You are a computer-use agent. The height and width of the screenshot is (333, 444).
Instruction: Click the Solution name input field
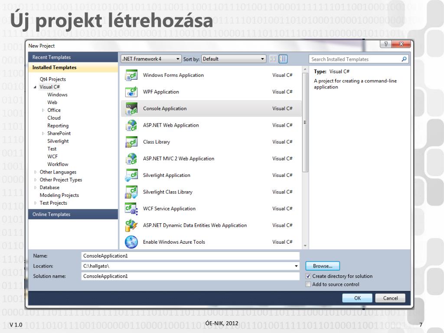pyautogui.click(x=190, y=276)
